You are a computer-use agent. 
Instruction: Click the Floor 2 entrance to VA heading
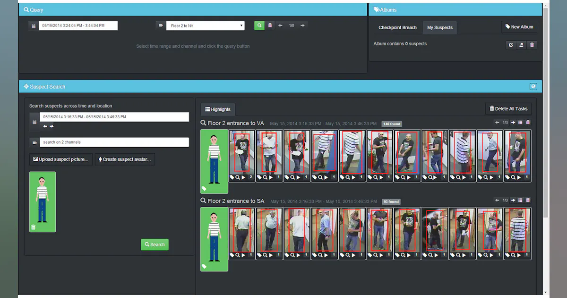pos(235,123)
